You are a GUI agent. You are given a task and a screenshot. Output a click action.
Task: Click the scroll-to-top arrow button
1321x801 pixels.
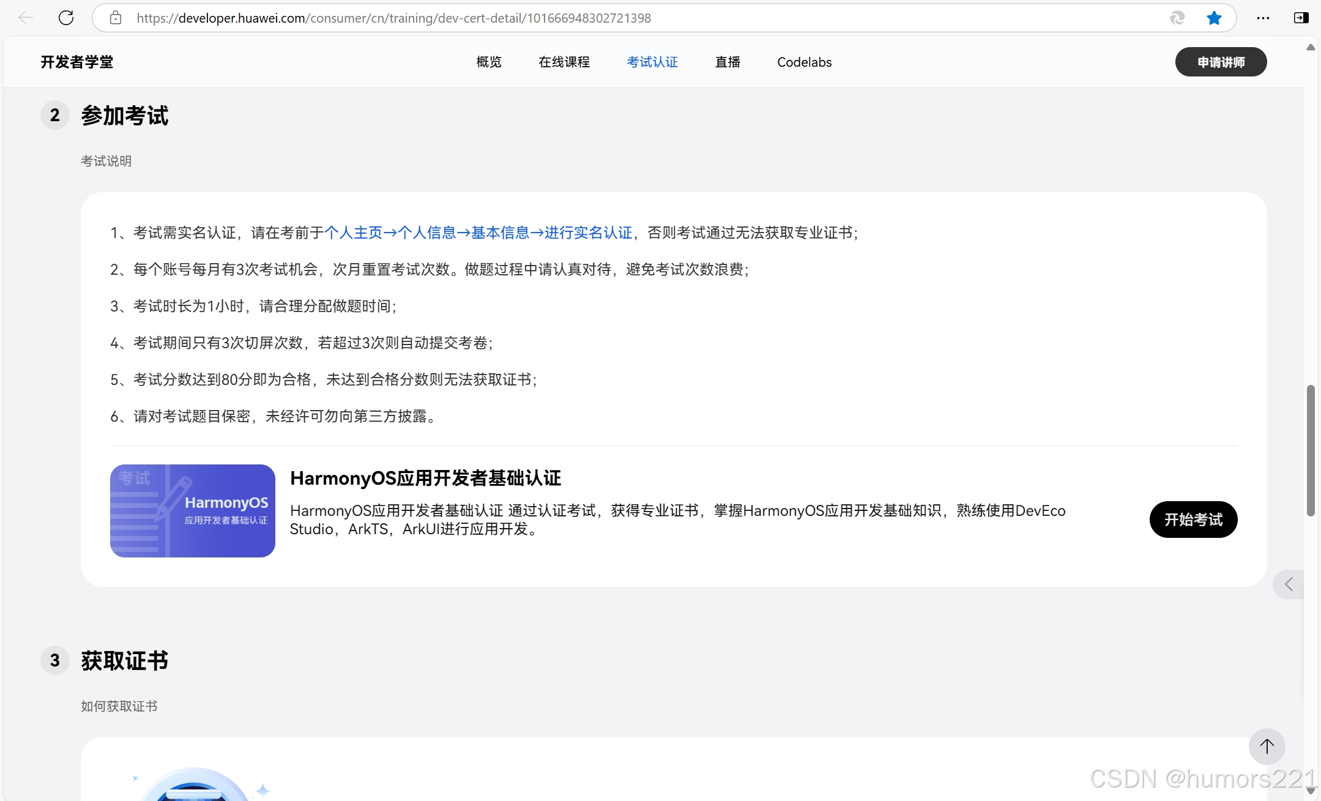tap(1267, 746)
